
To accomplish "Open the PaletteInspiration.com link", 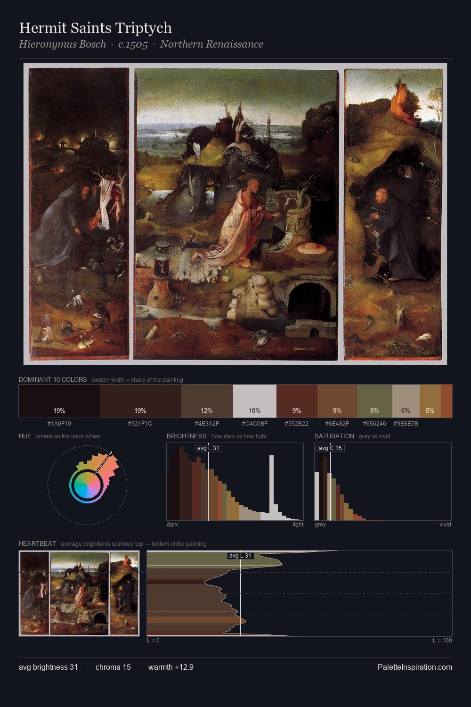I will (x=415, y=667).
